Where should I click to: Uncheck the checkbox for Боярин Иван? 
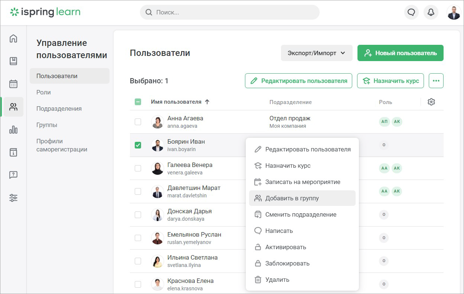[x=138, y=145]
